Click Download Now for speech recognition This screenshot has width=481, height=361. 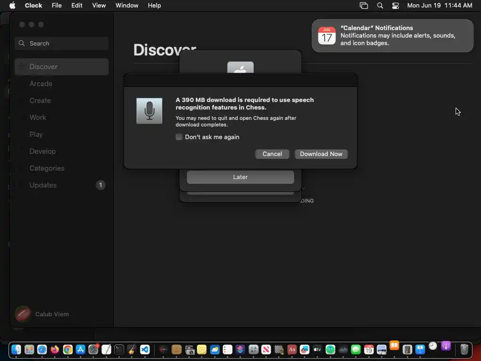[x=321, y=154]
